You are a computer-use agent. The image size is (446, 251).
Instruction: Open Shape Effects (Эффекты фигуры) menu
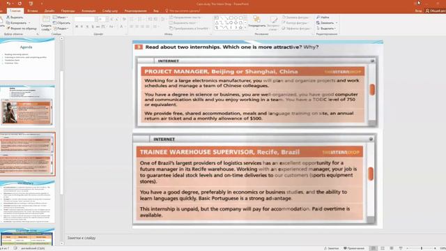point(296,28)
